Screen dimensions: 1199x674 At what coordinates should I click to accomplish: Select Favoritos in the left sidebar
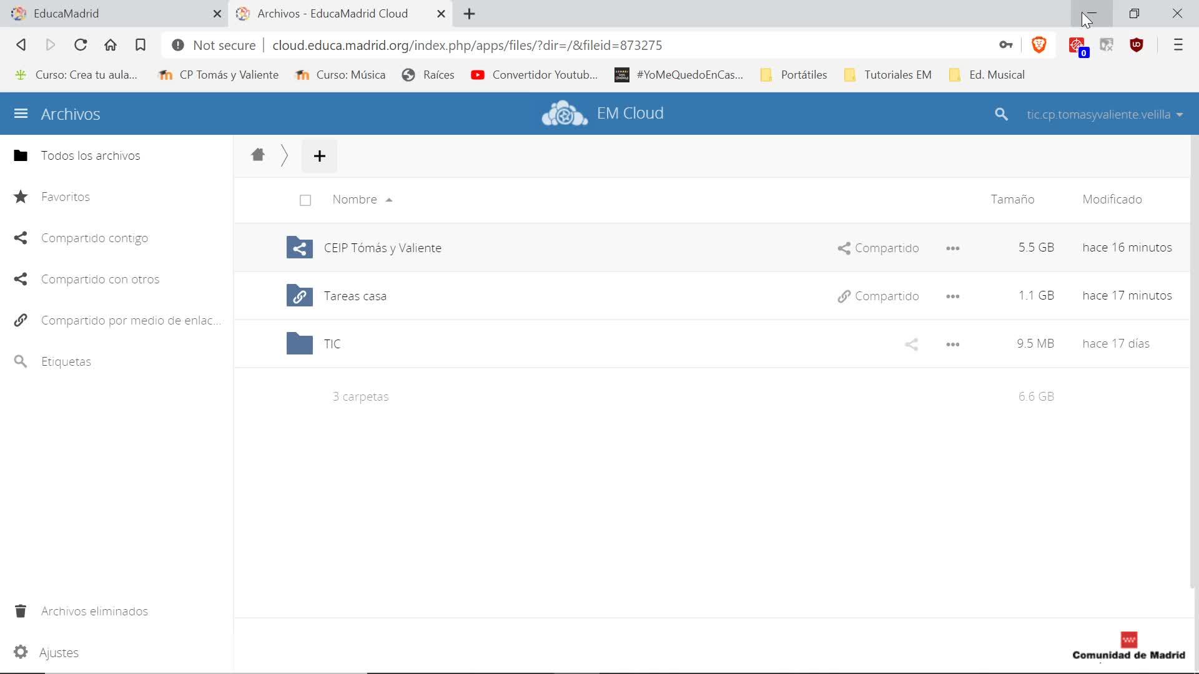point(66,197)
